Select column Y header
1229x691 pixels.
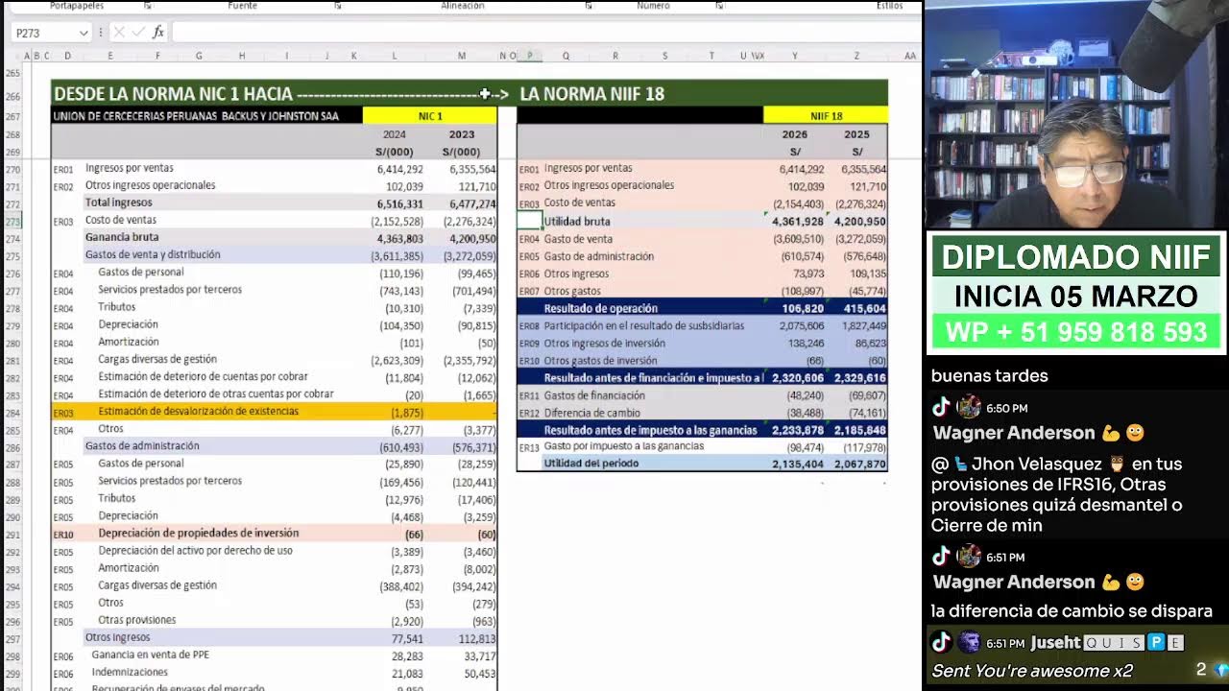794,56
